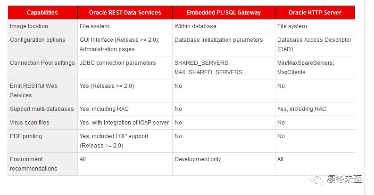Select the Development only cell
374x195 pixels.
[x=198, y=159]
